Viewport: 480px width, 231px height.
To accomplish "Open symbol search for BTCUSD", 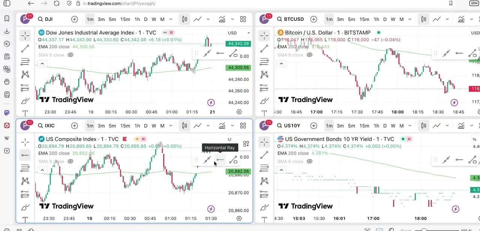I will (x=290, y=19).
